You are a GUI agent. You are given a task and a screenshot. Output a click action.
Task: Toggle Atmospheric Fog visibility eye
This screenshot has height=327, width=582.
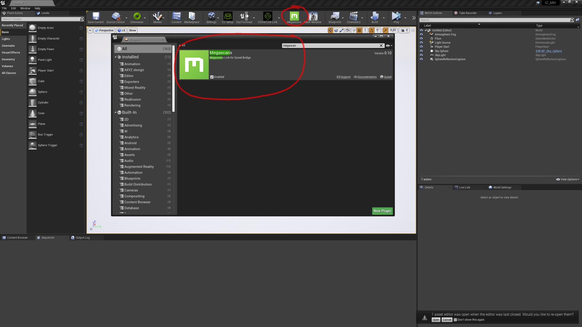[x=421, y=34]
